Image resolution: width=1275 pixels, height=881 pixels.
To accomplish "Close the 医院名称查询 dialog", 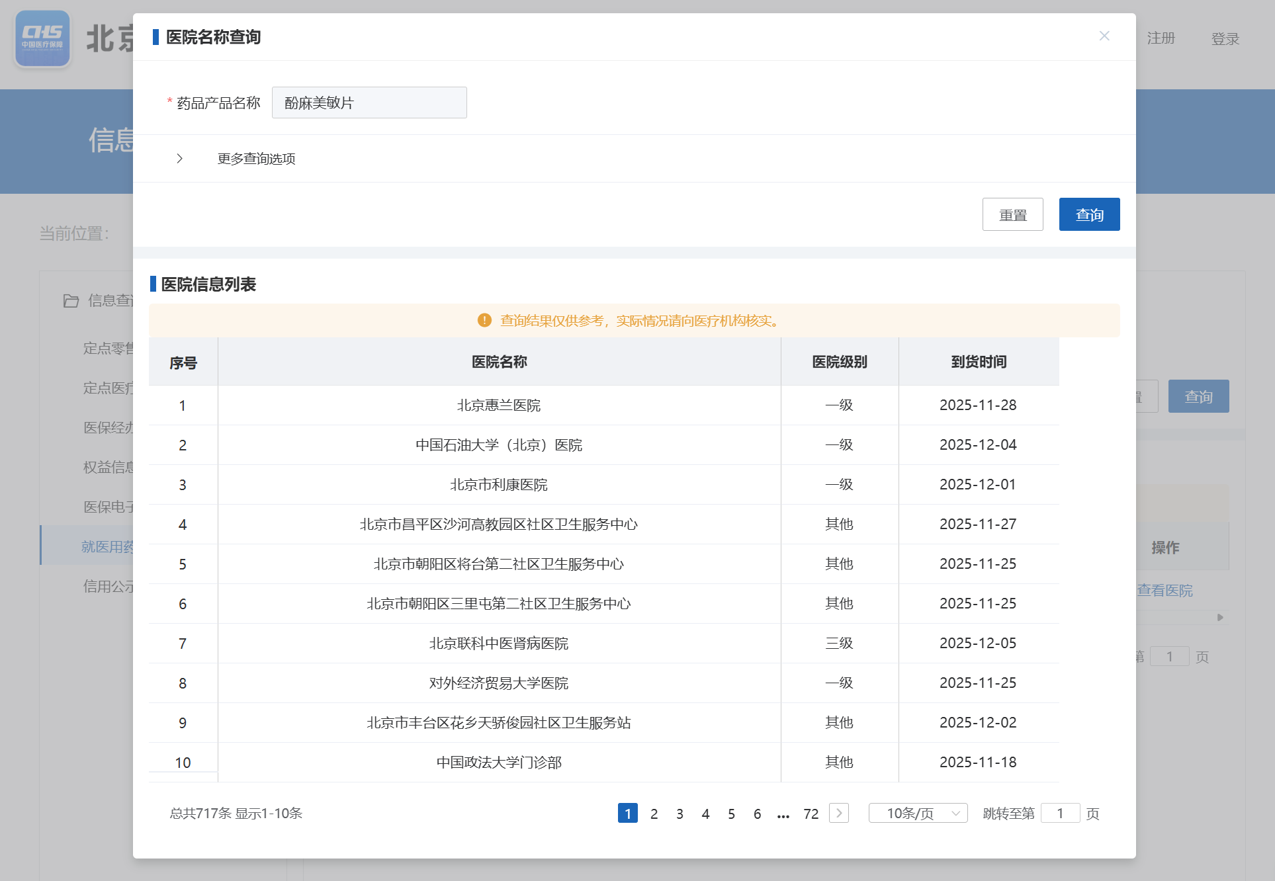I will point(1104,36).
